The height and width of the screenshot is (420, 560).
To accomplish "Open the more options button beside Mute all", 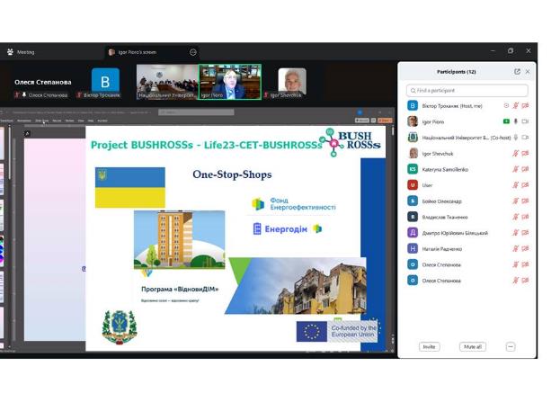I will [x=511, y=347].
